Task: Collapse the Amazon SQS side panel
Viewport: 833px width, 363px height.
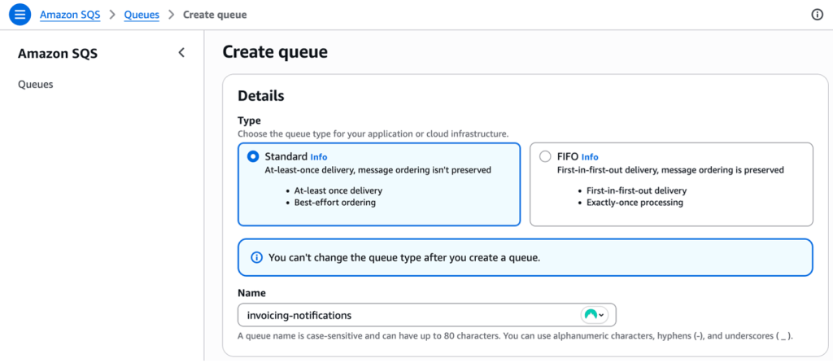Action: 181,53
